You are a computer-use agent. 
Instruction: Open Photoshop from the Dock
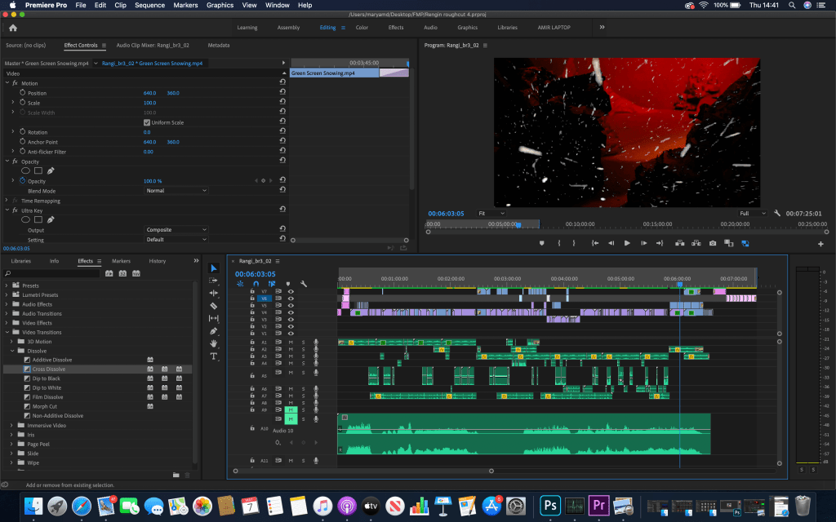551,505
